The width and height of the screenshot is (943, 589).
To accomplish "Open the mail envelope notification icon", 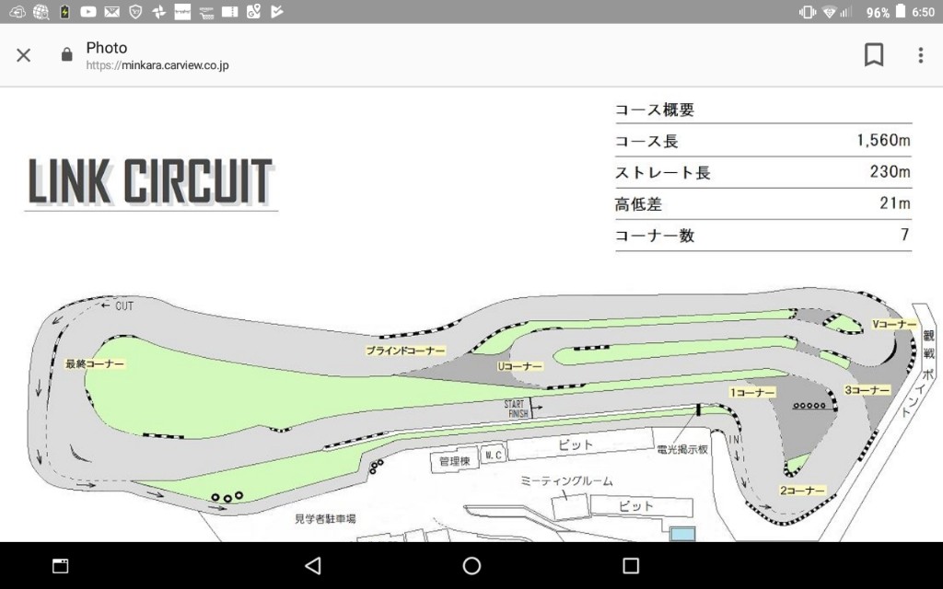I will click(x=111, y=11).
